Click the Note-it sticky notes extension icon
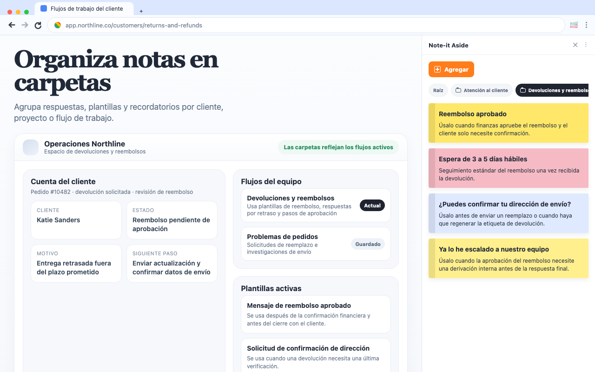This screenshot has height=372, width=595. (574, 25)
